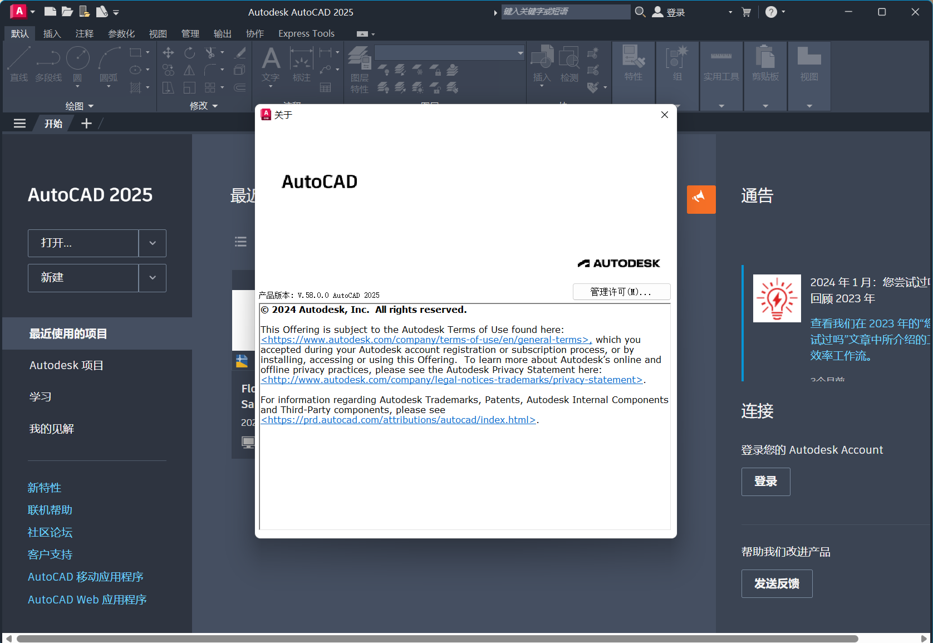The height and width of the screenshot is (643, 933).
Task: Open the AutoCAD attributions link
Action: [398, 420]
